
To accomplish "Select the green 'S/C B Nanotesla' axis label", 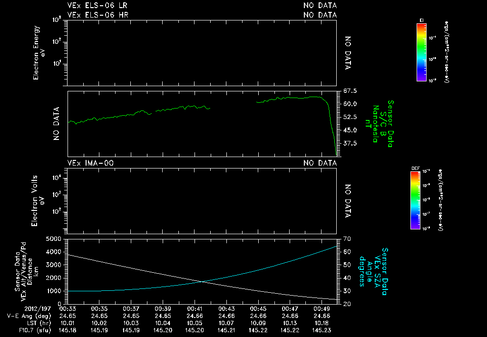I will [380, 124].
